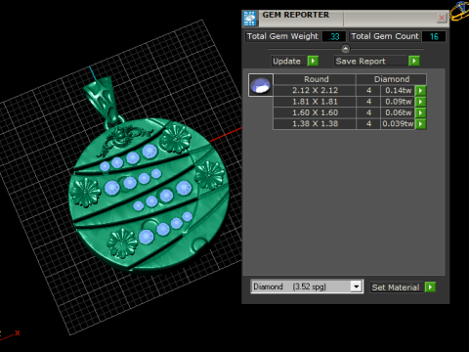
Task: Click the Total Gem Count value 16
Action: pyautogui.click(x=434, y=36)
